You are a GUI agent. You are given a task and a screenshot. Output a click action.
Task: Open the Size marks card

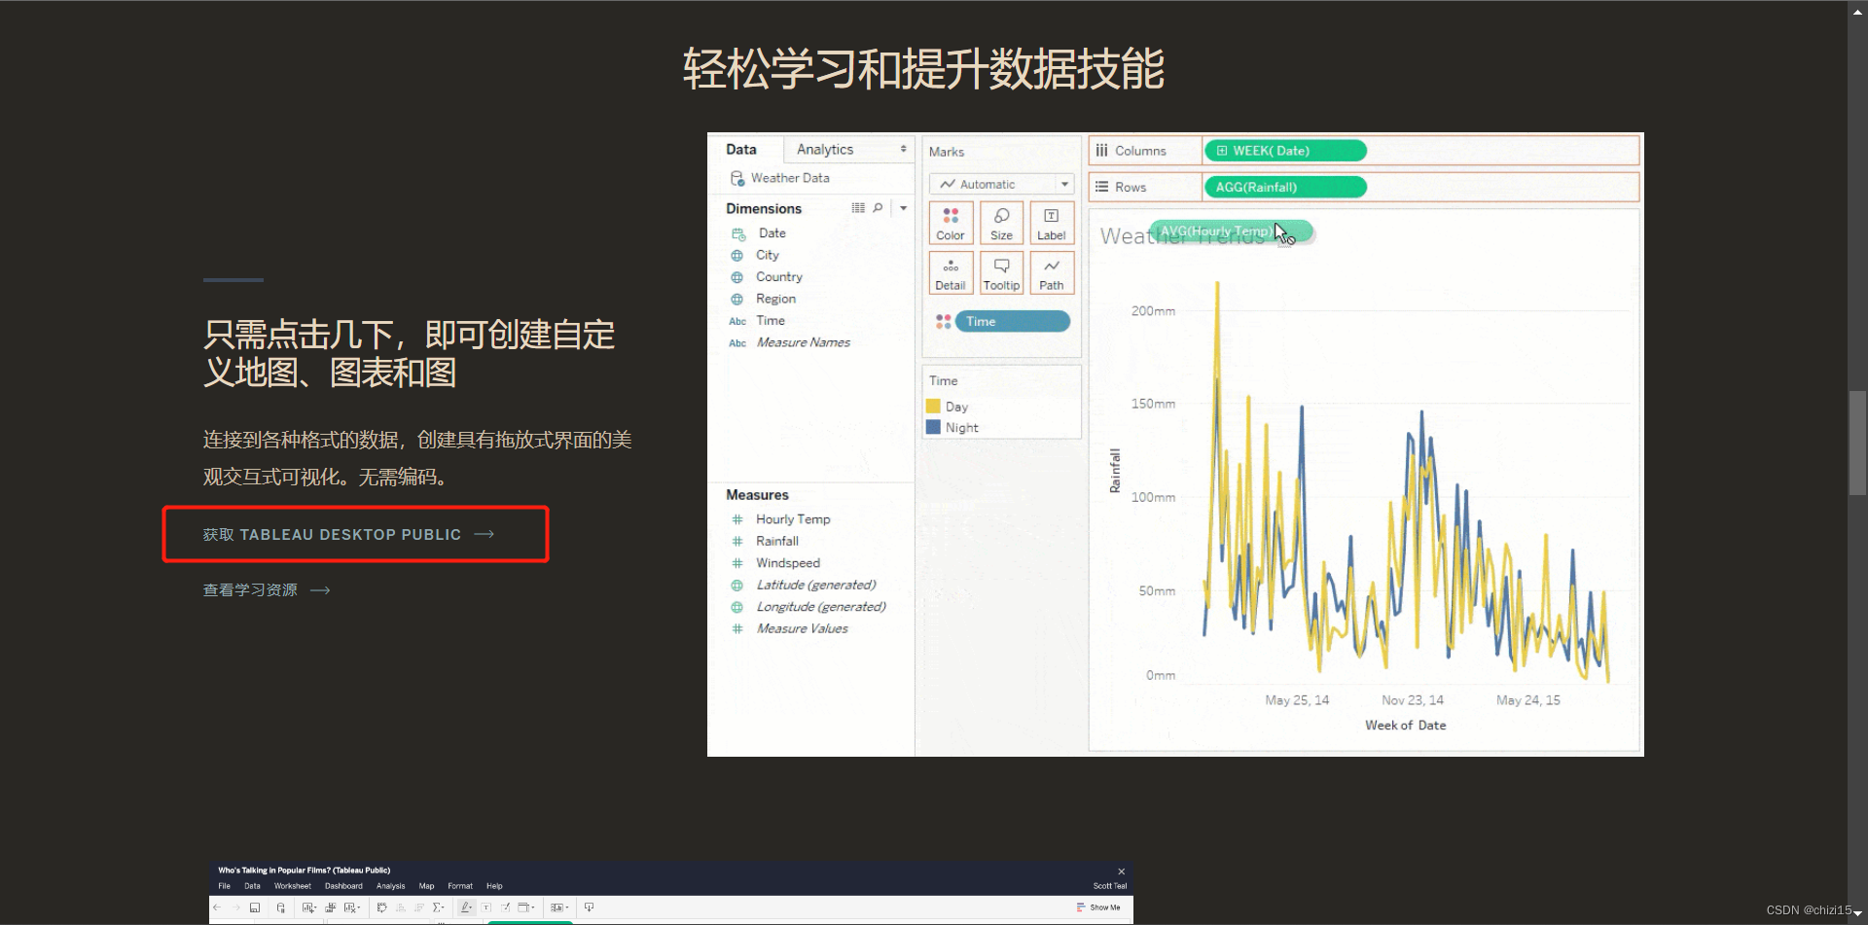pos(1001,223)
